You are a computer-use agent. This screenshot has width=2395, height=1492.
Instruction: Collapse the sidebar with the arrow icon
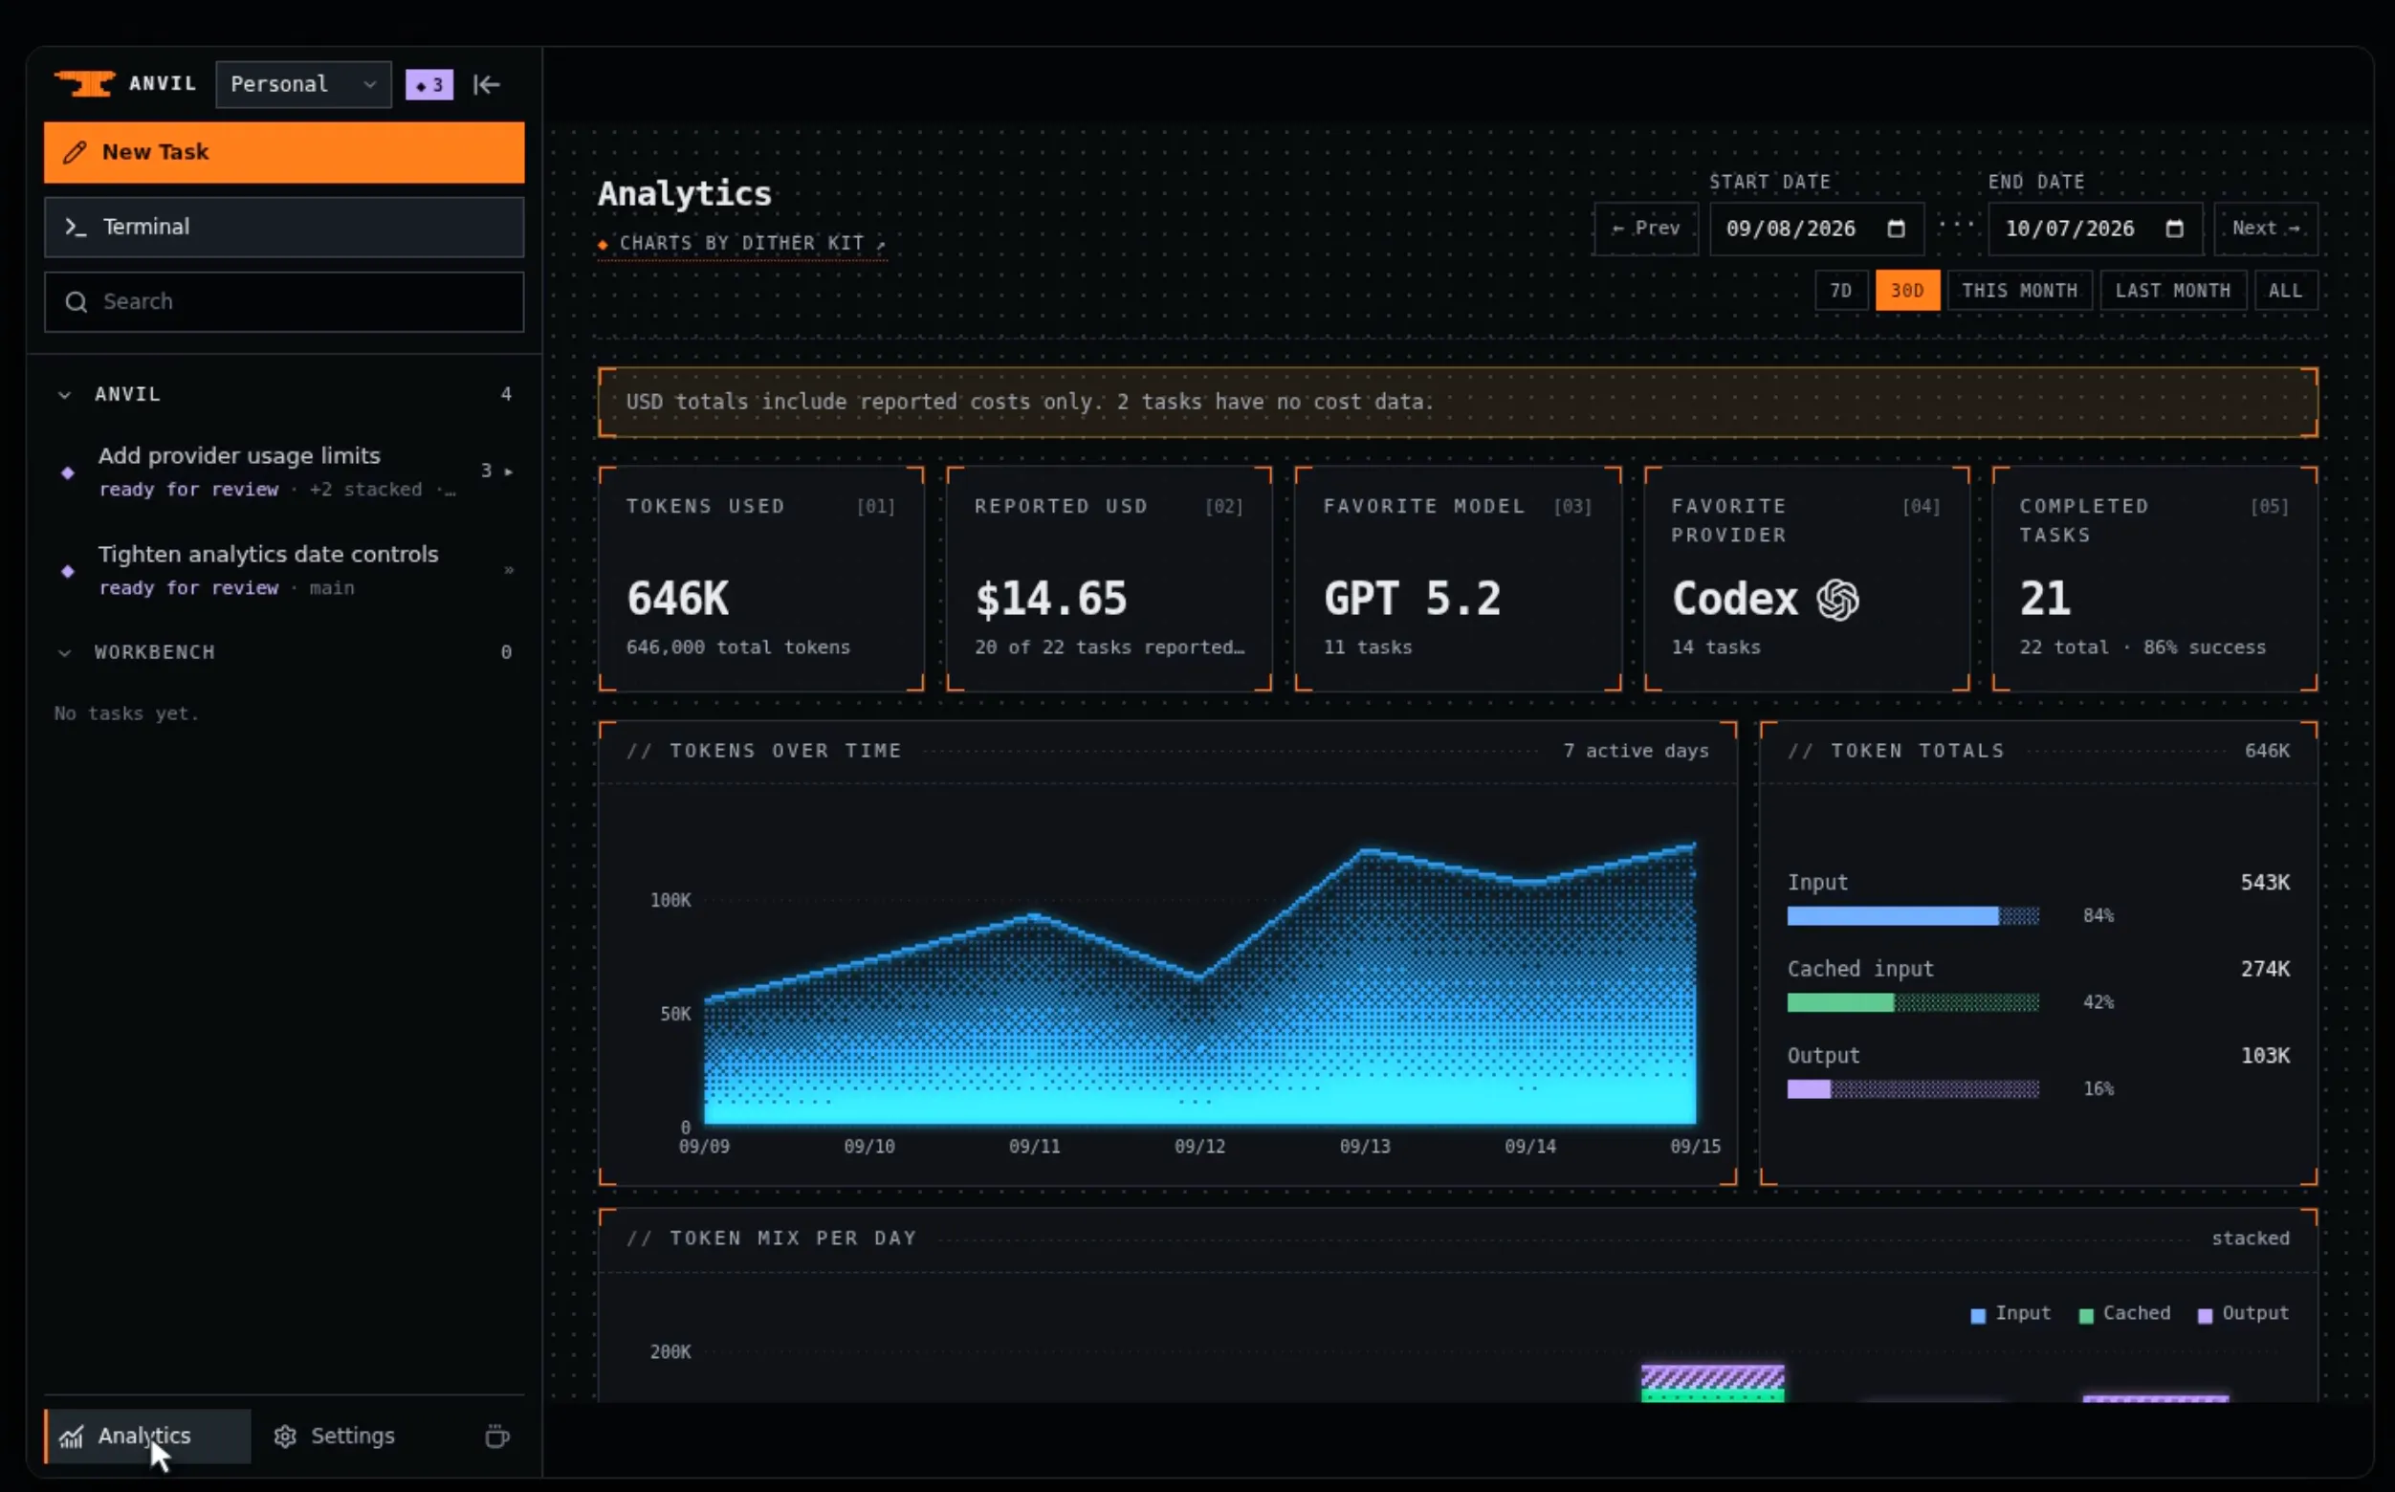click(487, 85)
